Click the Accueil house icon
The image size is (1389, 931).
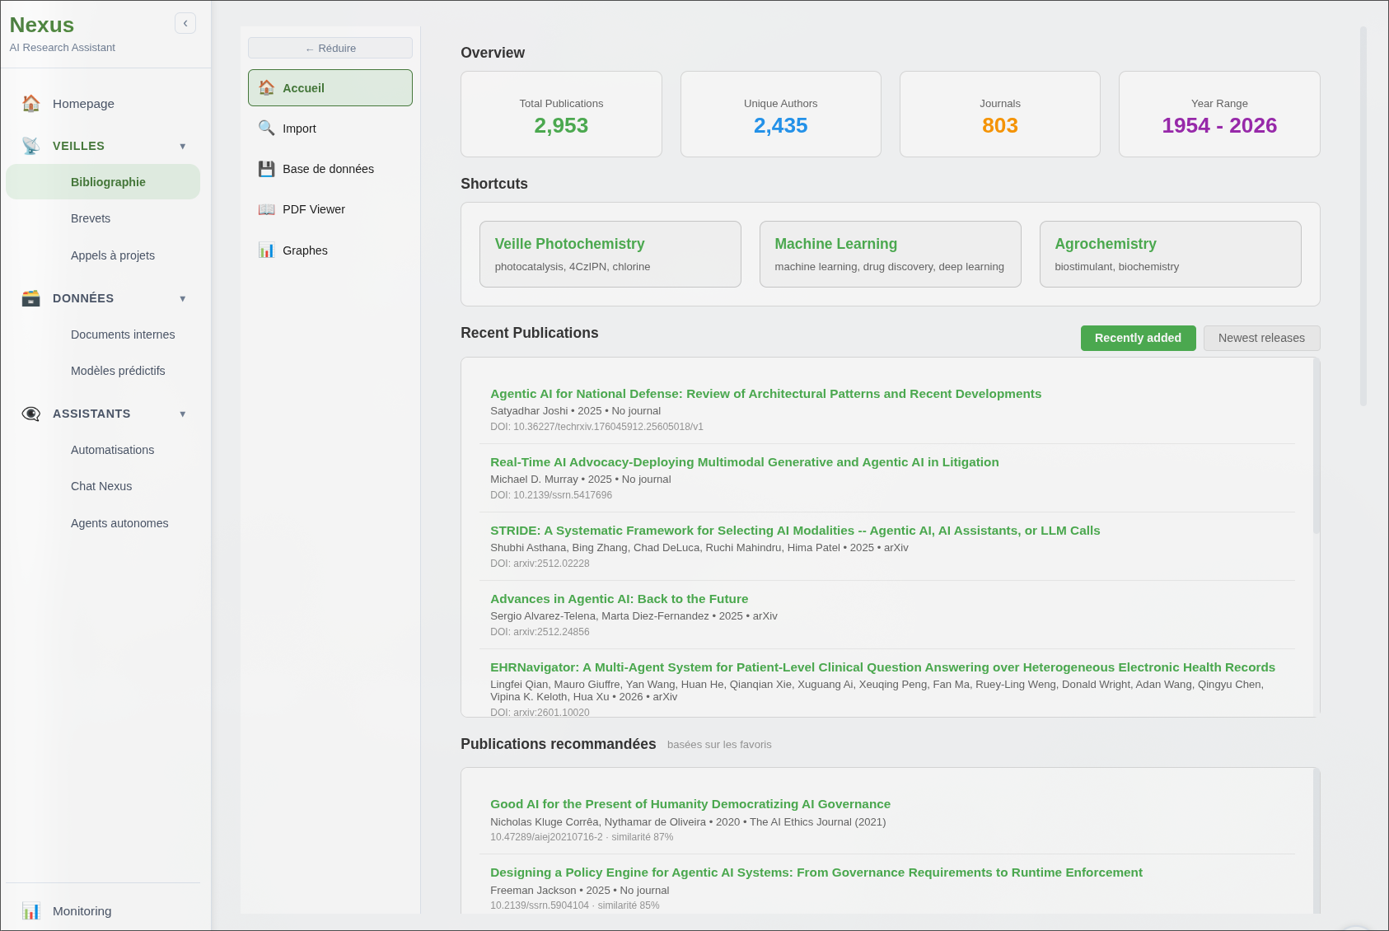(x=267, y=87)
